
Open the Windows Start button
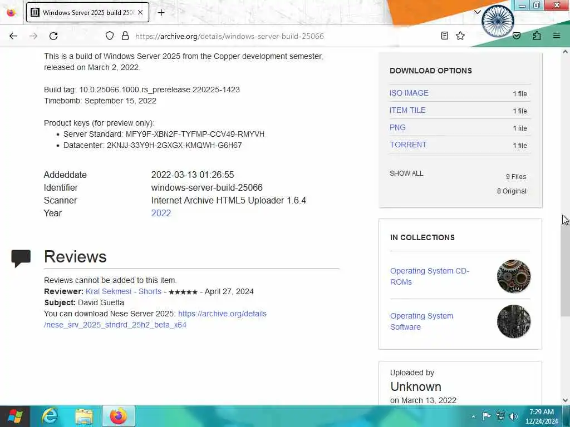pos(15,416)
